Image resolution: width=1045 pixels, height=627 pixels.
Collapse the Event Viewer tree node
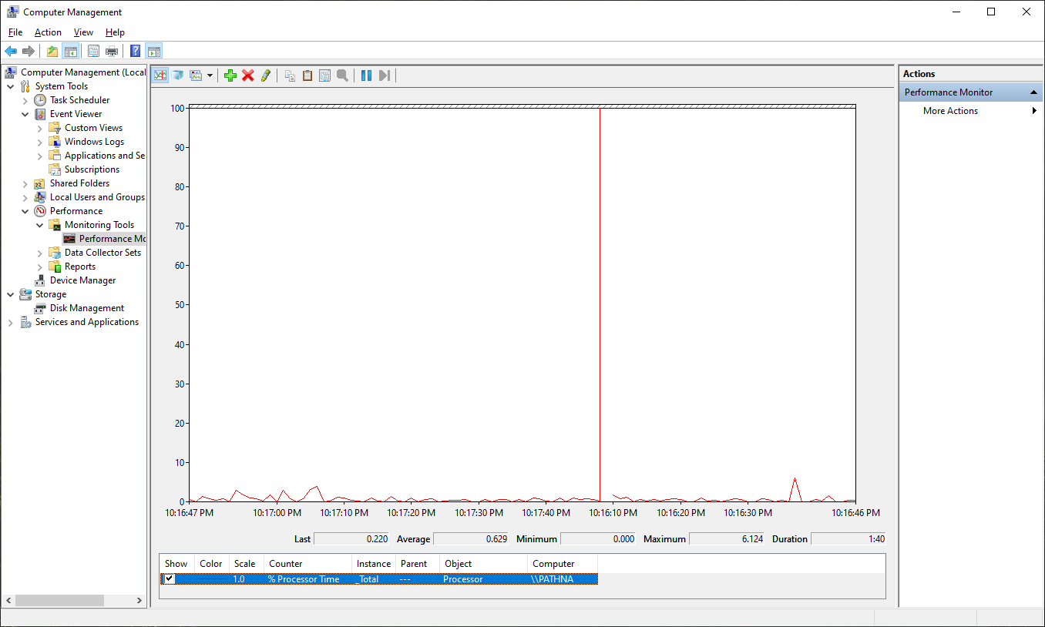(x=25, y=114)
